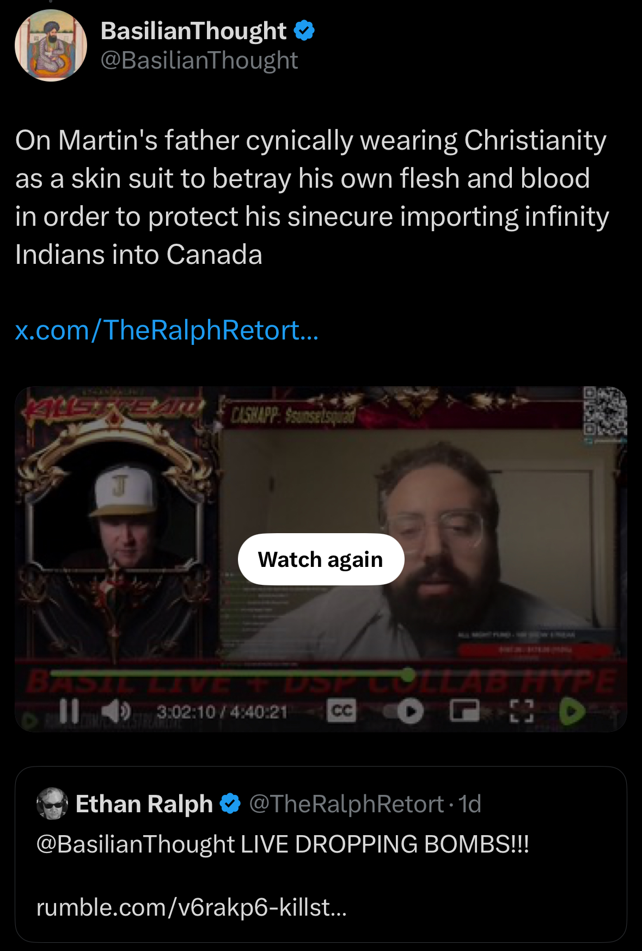Click BasilianThought's blue verified badge
The image size is (642, 951).
(304, 30)
